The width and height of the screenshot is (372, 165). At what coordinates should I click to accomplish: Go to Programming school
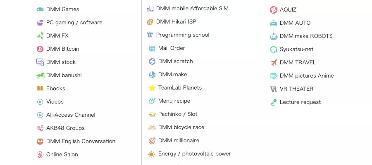coord(183,35)
